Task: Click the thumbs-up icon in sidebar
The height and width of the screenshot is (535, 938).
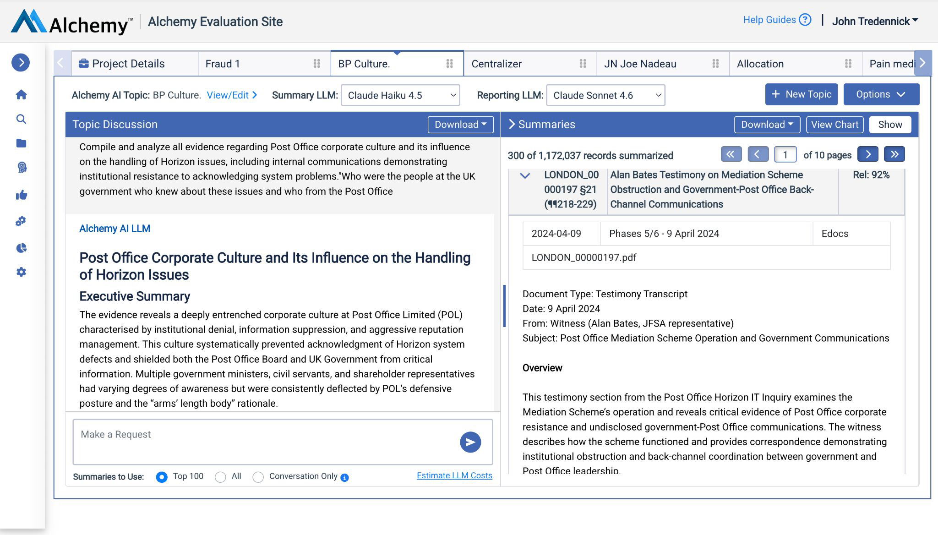Action: tap(21, 196)
